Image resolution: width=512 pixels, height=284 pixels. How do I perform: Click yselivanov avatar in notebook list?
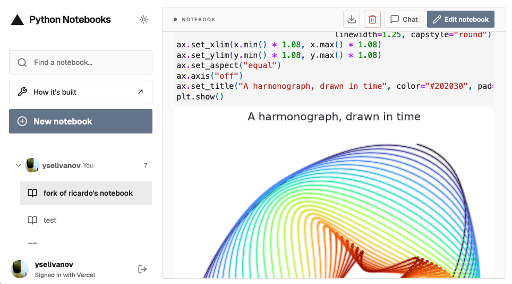(x=32, y=165)
